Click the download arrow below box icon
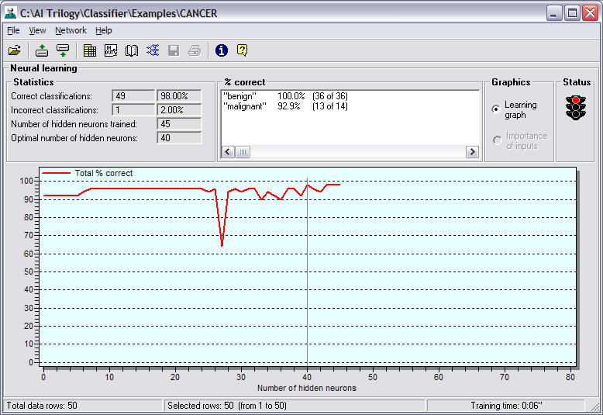603x415 pixels. click(x=63, y=50)
